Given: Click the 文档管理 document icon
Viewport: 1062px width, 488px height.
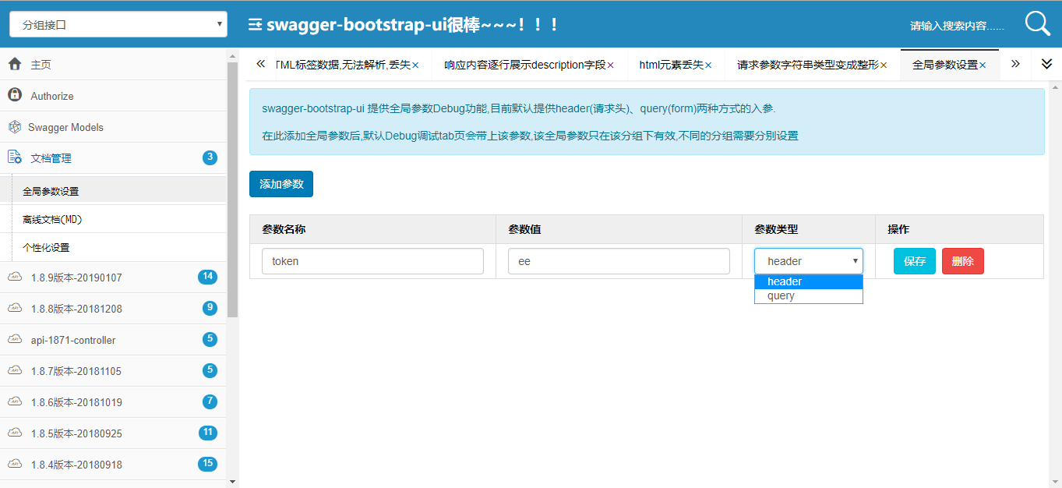Looking at the screenshot, I should pyautogui.click(x=14, y=157).
